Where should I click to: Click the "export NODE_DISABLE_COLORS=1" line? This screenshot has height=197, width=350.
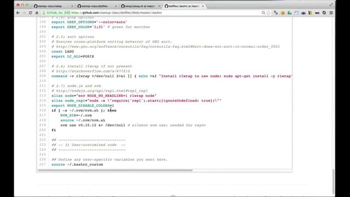pyautogui.click(x=83, y=106)
